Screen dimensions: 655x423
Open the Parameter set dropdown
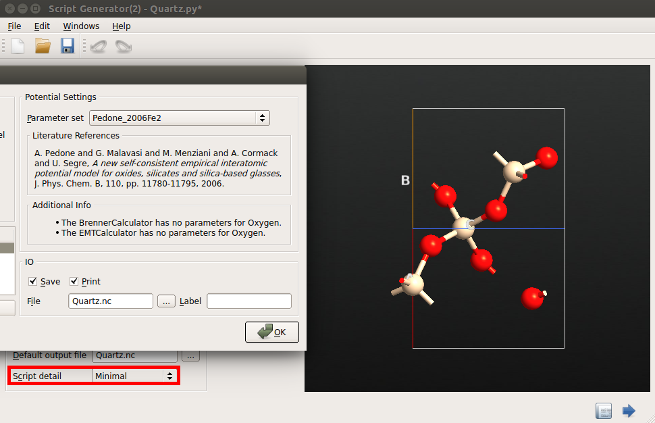[180, 118]
